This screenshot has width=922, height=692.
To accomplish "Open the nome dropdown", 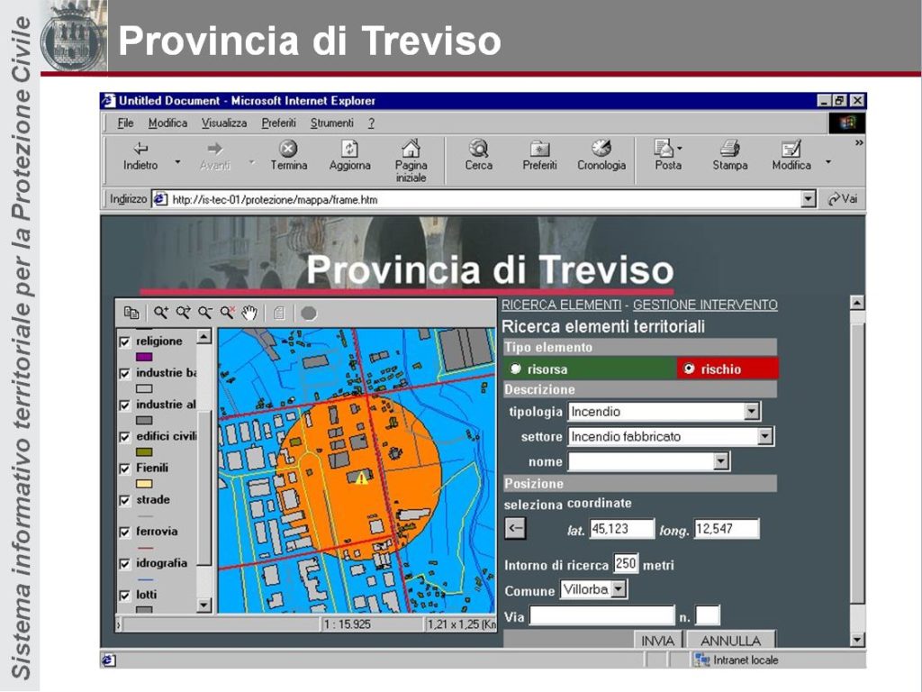I will [721, 461].
